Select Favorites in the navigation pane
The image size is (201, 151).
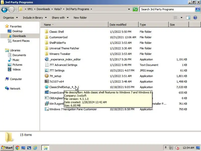point(16,26)
